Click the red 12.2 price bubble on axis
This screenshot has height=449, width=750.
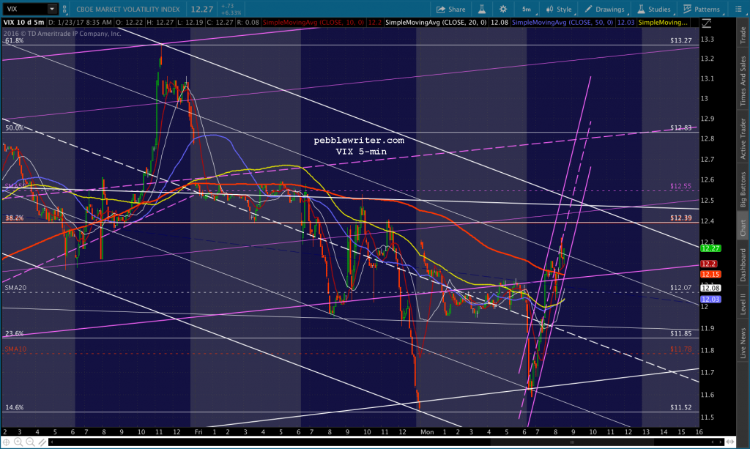(x=708, y=264)
